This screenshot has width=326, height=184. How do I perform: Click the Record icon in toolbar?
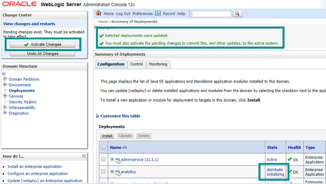(x=158, y=13)
